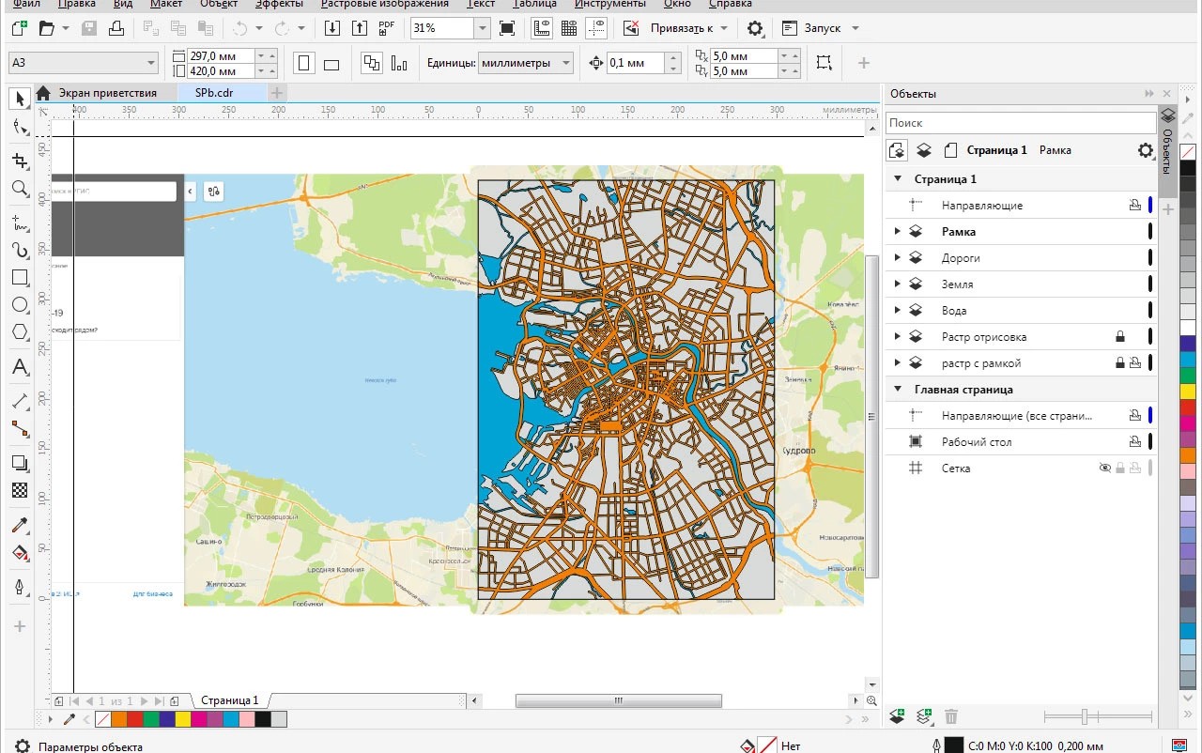Select the Crop tool
The image size is (1202, 753).
click(x=20, y=161)
